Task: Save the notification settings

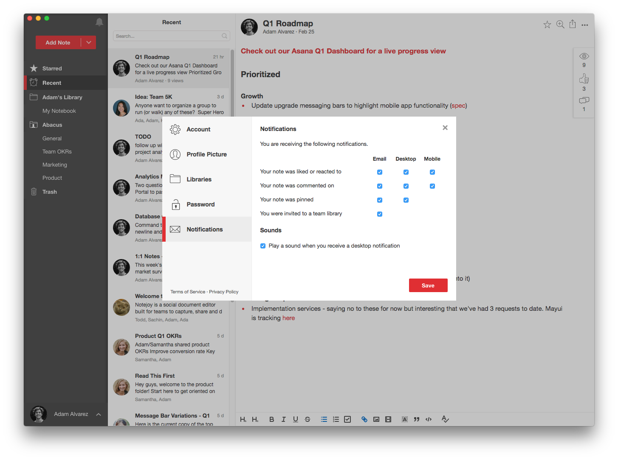Action: pos(428,285)
